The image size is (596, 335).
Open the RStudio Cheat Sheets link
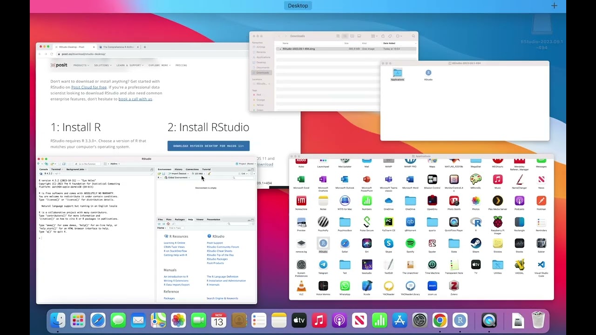(x=219, y=251)
